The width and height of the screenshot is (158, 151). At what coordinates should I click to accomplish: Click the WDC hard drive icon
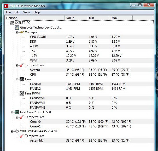pos(17,131)
